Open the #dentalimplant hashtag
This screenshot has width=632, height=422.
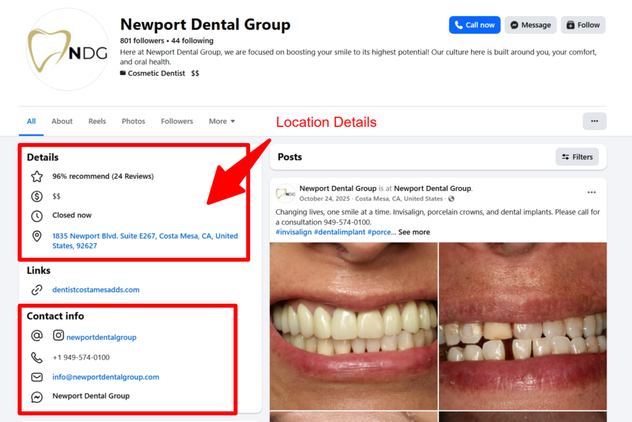(339, 232)
